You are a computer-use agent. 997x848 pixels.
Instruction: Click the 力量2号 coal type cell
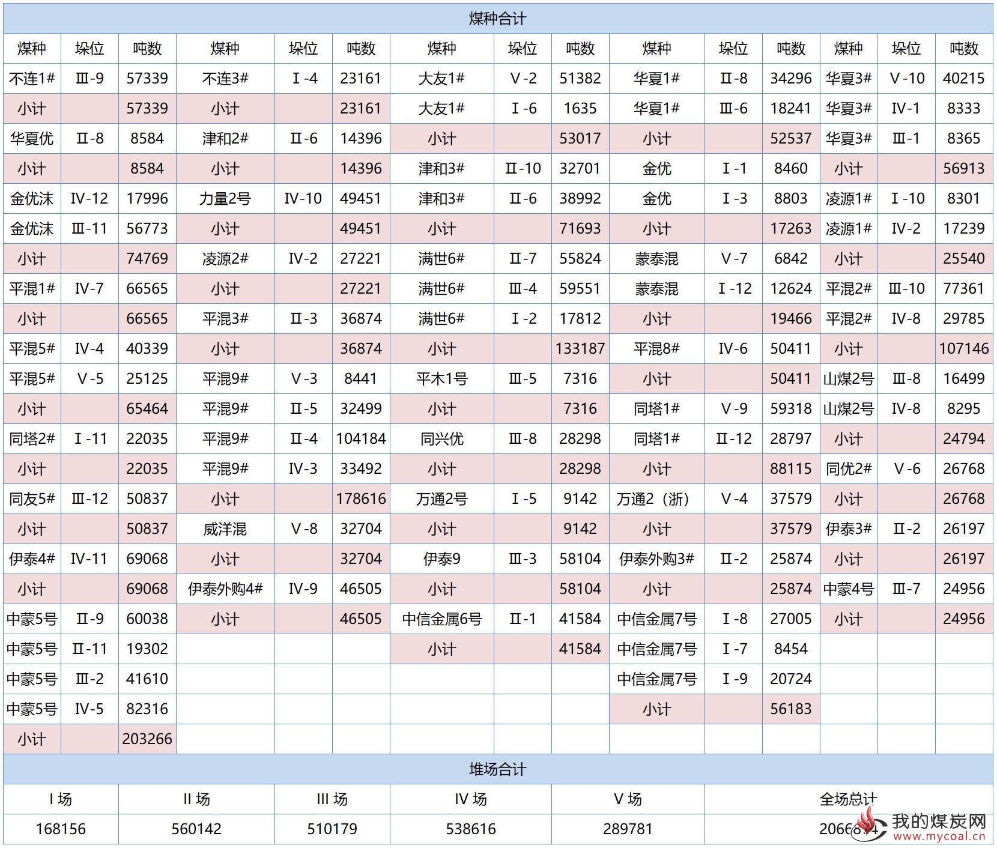225,198
